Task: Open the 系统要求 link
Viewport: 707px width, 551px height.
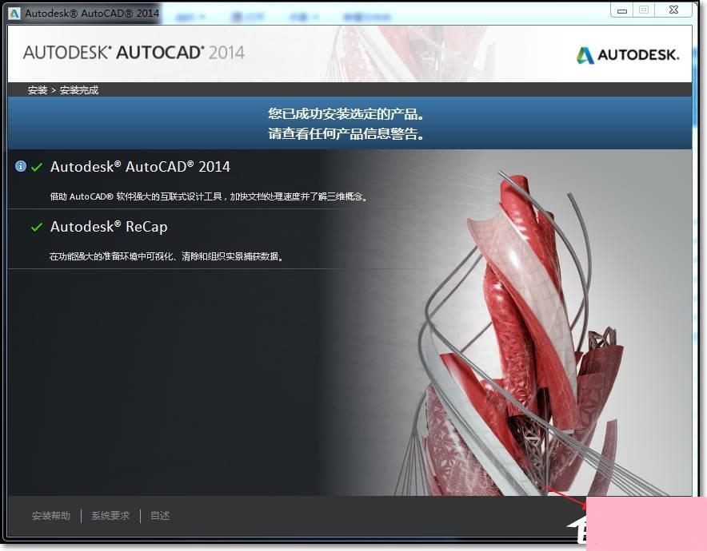Action: 110,515
